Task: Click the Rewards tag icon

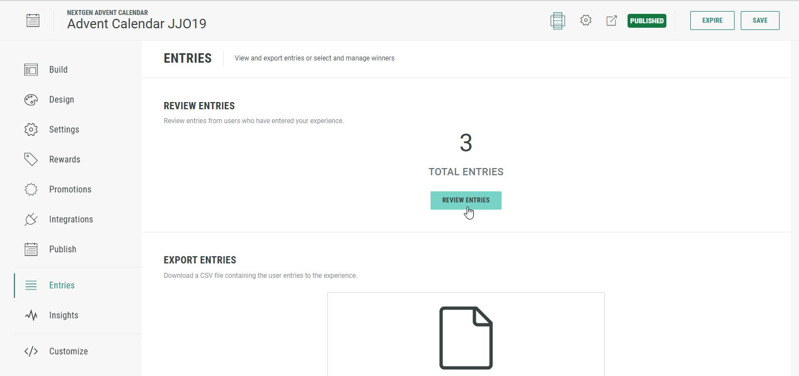Action: click(31, 159)
